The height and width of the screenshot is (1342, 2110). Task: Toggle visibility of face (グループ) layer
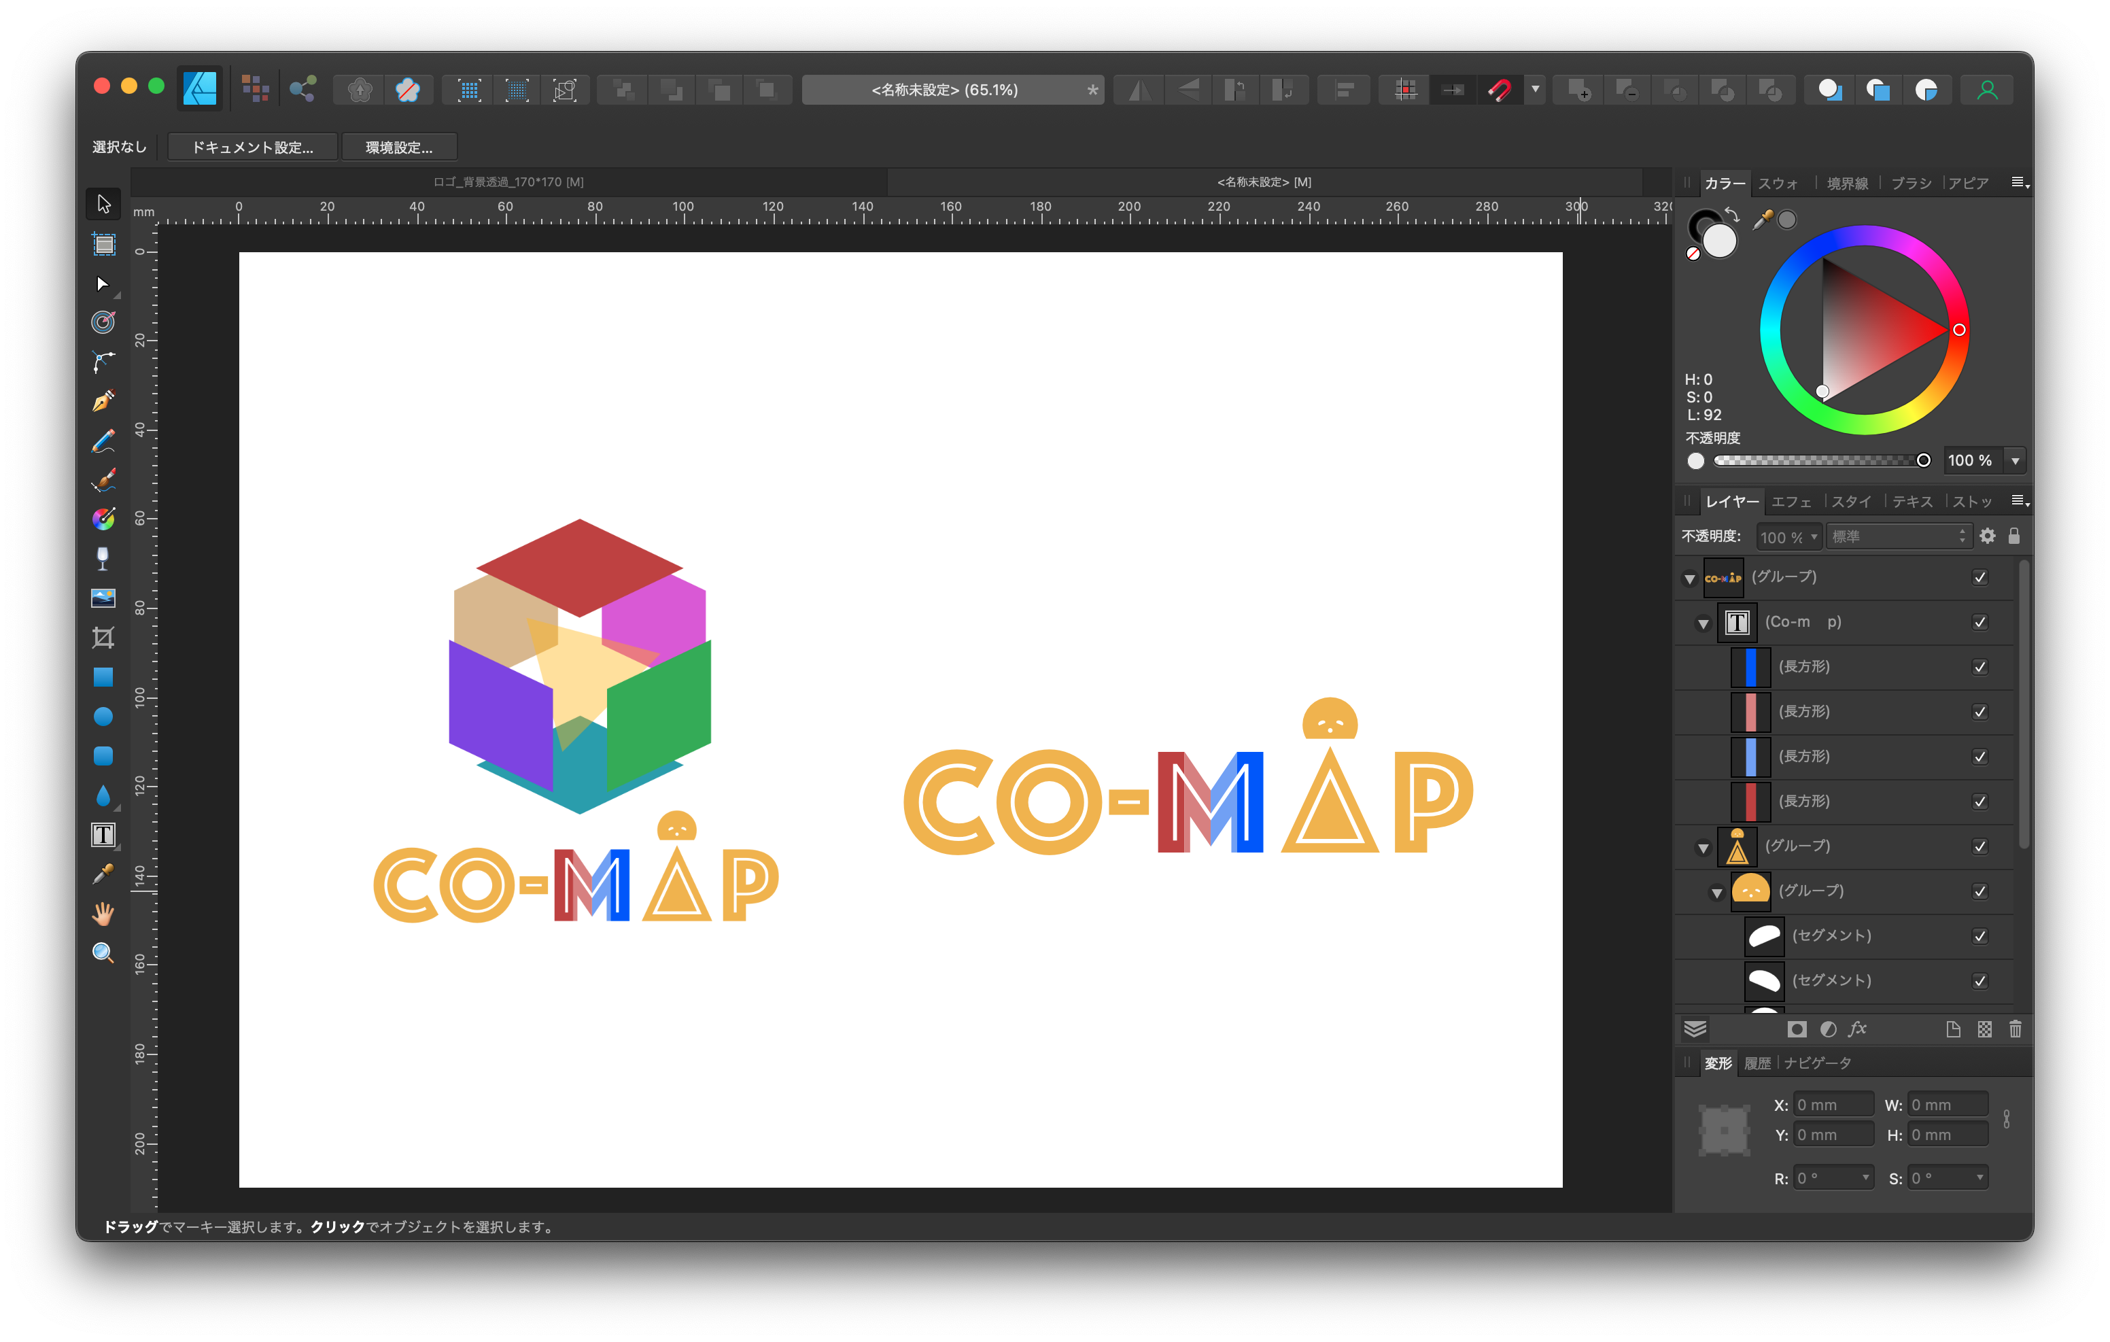(1979, 891)
